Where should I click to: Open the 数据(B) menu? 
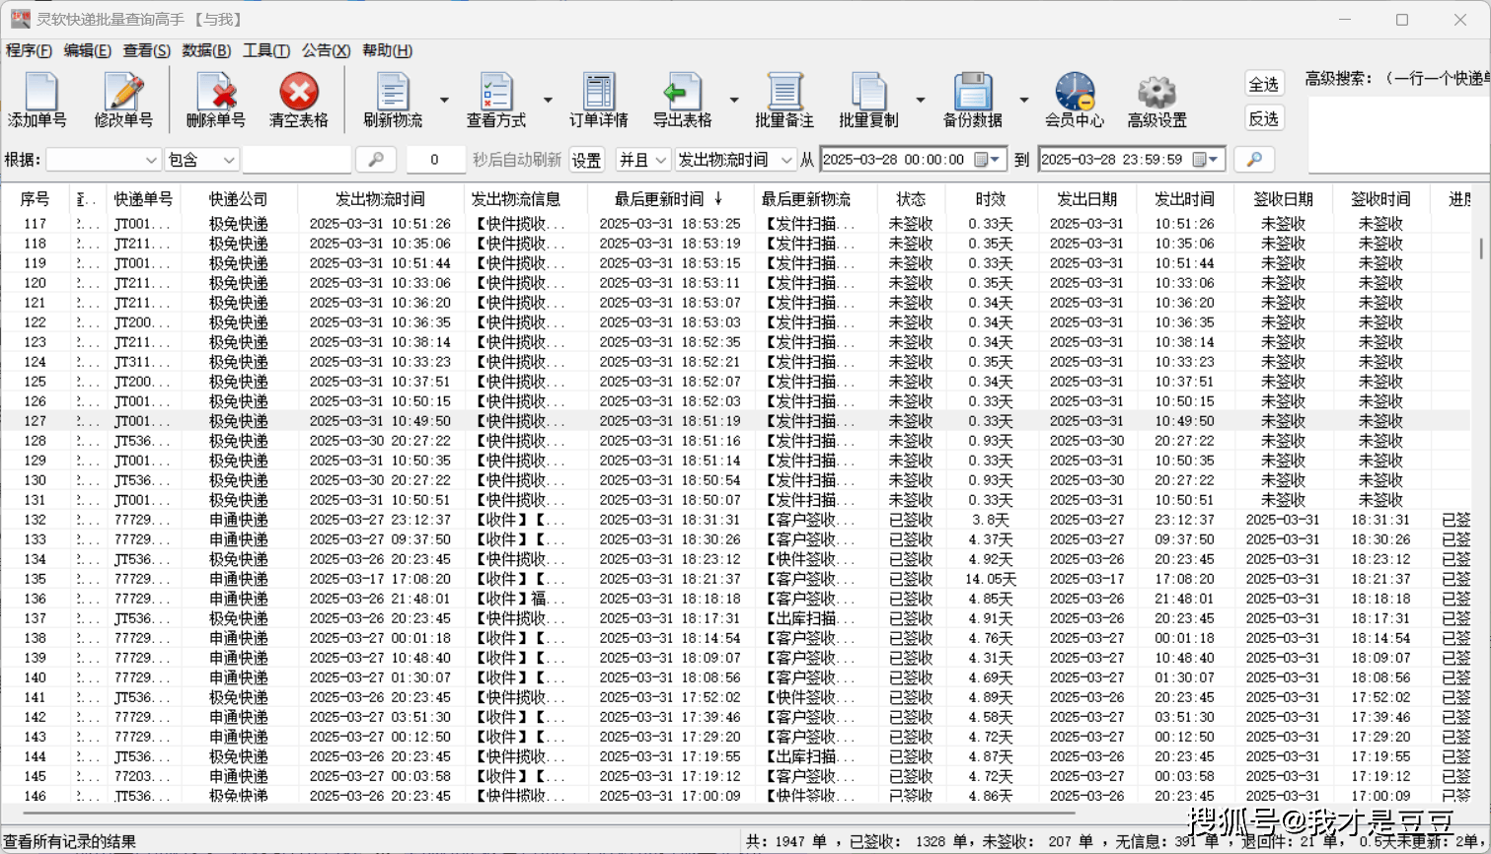206,50
